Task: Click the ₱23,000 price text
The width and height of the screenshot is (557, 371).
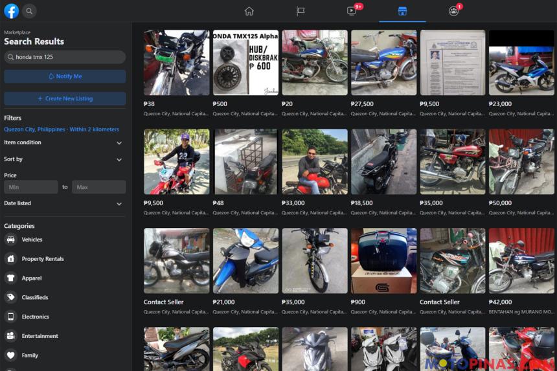Action: click(500, 104)
